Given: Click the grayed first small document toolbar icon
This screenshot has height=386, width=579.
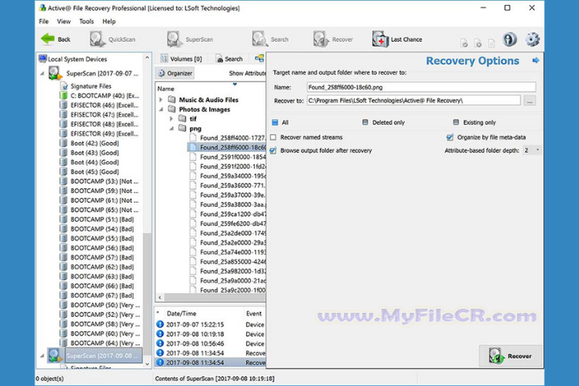Looking at the screenshot, I should click(x=464, y=43).
